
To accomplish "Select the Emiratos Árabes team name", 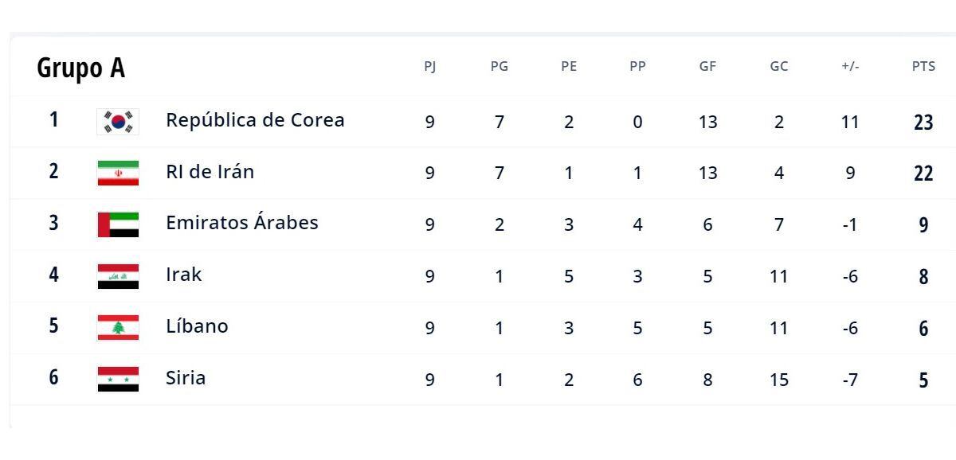I will pos(241,223).
